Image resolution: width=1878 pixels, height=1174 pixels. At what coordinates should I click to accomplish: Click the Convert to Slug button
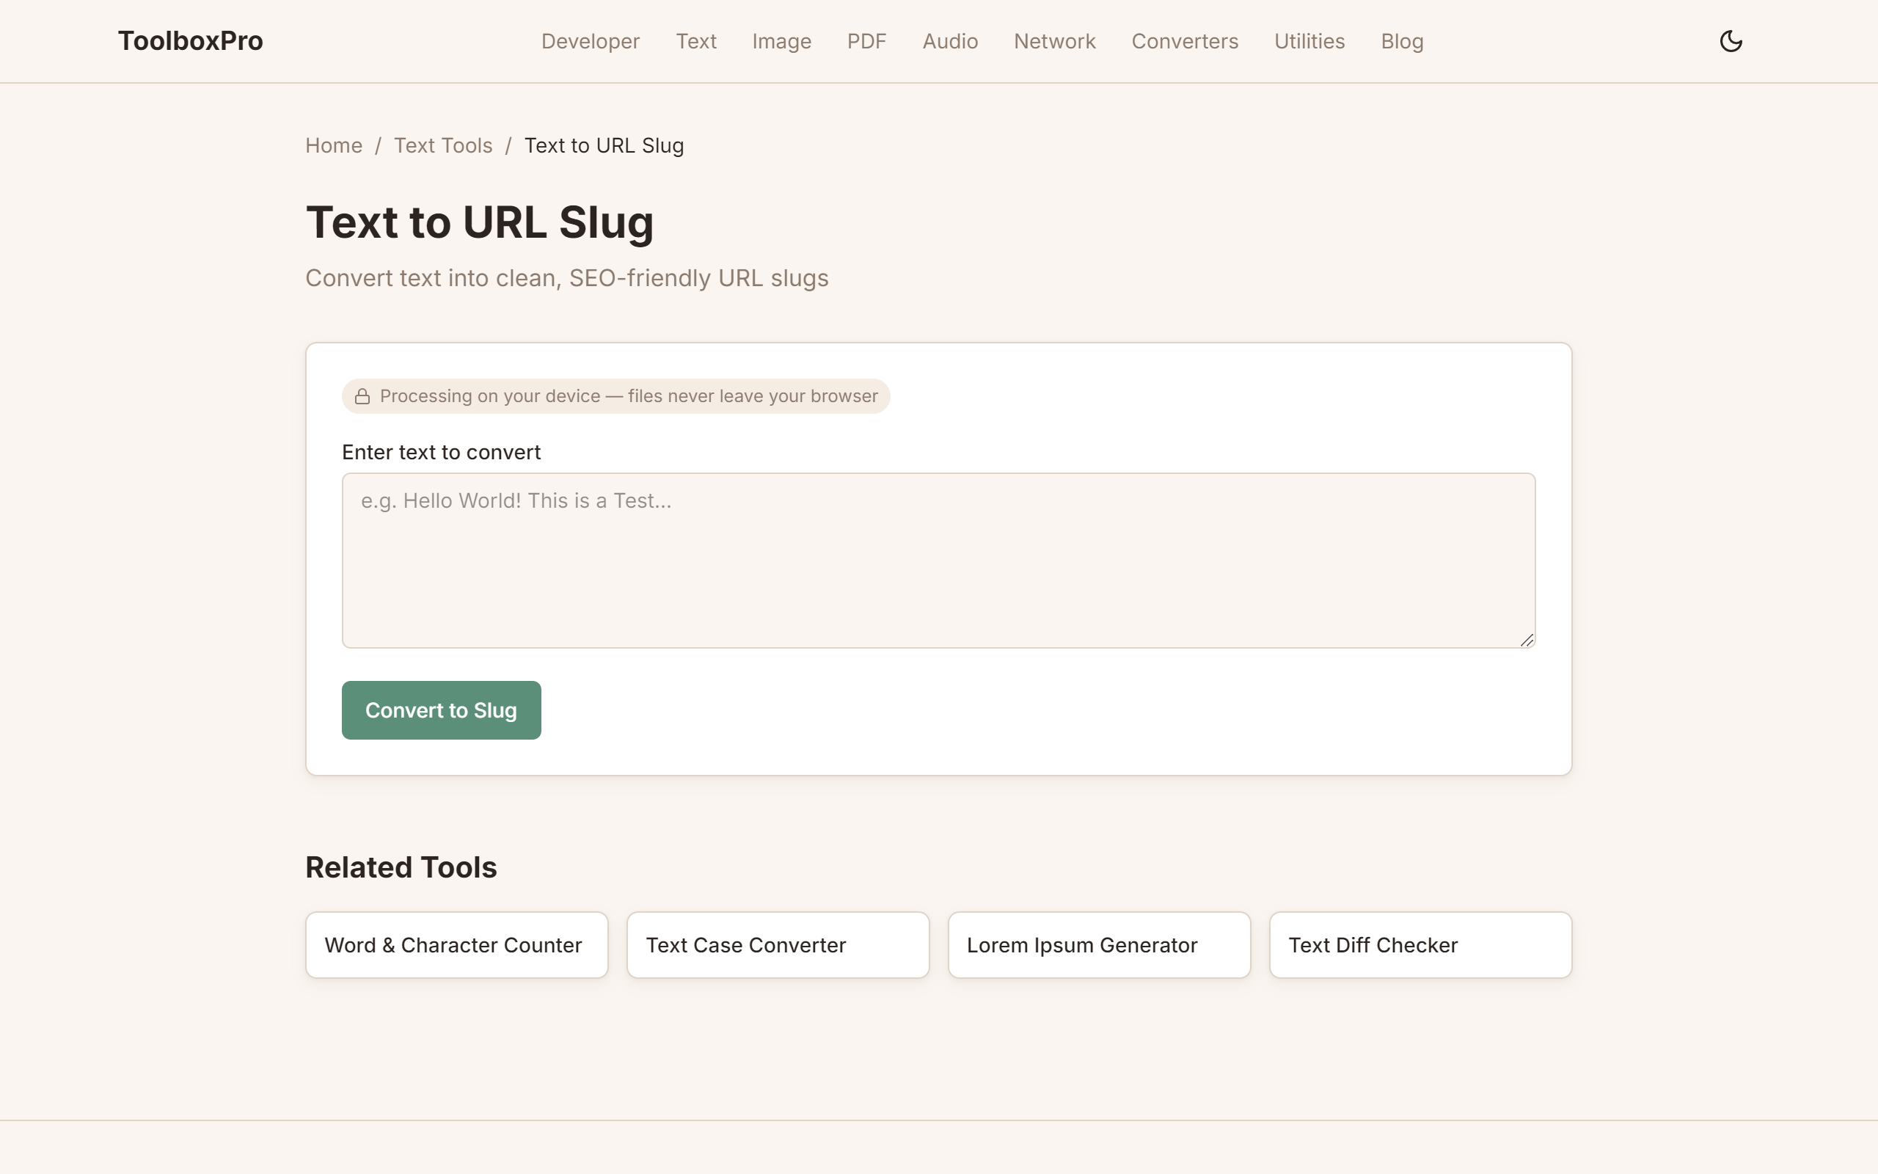441,710
